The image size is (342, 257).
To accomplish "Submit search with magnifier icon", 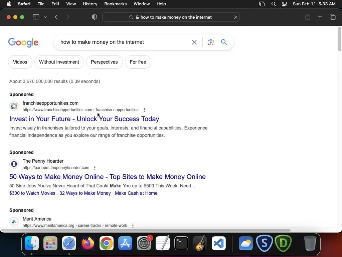I will 224,42.
